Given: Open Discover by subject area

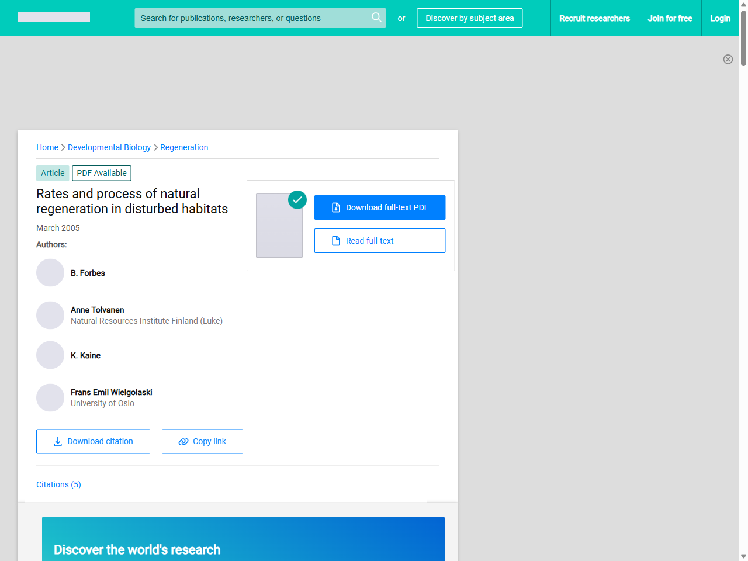Looking at the screenshot, I should click(x=470, y=18).
